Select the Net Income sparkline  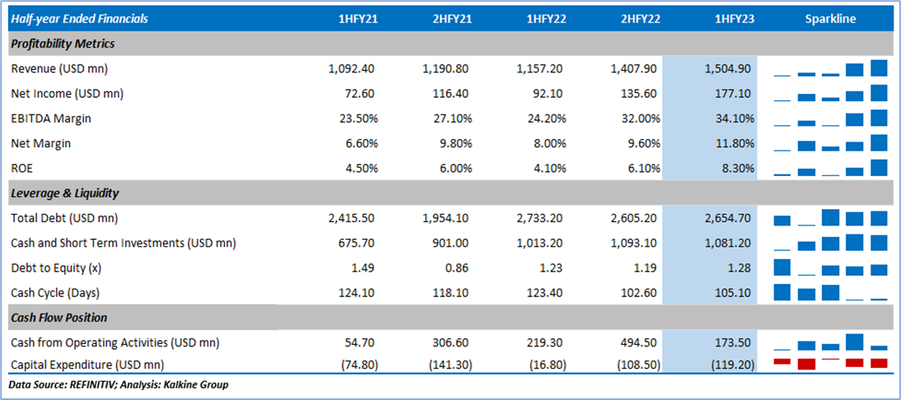point(830,93)
